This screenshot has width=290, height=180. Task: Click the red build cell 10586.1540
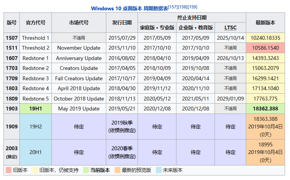(x=265, y=48)
